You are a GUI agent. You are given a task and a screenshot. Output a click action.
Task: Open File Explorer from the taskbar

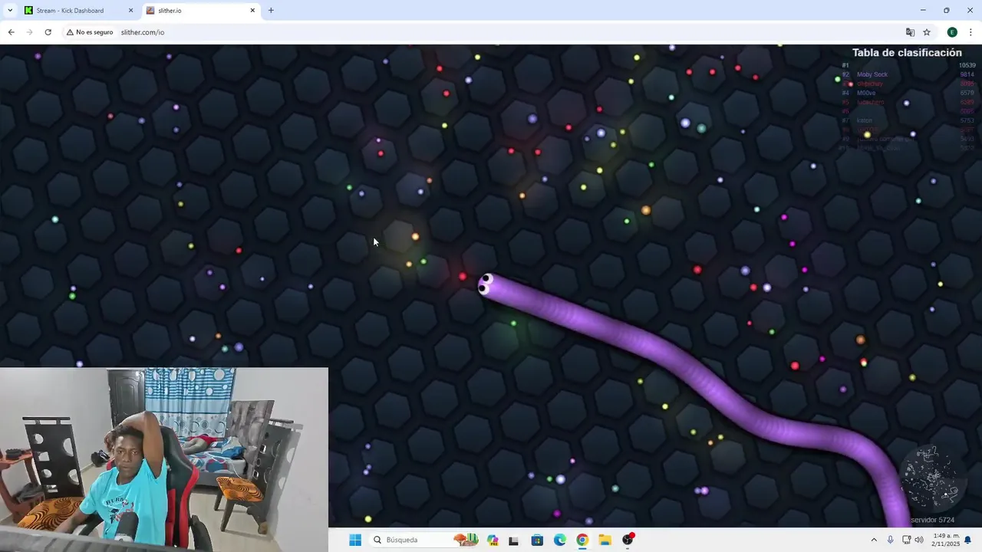(x=605, y=540)
